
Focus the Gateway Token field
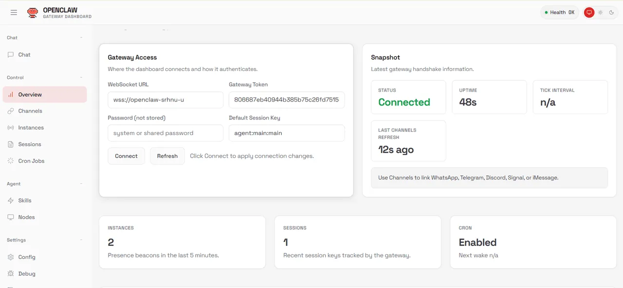pyautogui.click(x=287, y=100)
